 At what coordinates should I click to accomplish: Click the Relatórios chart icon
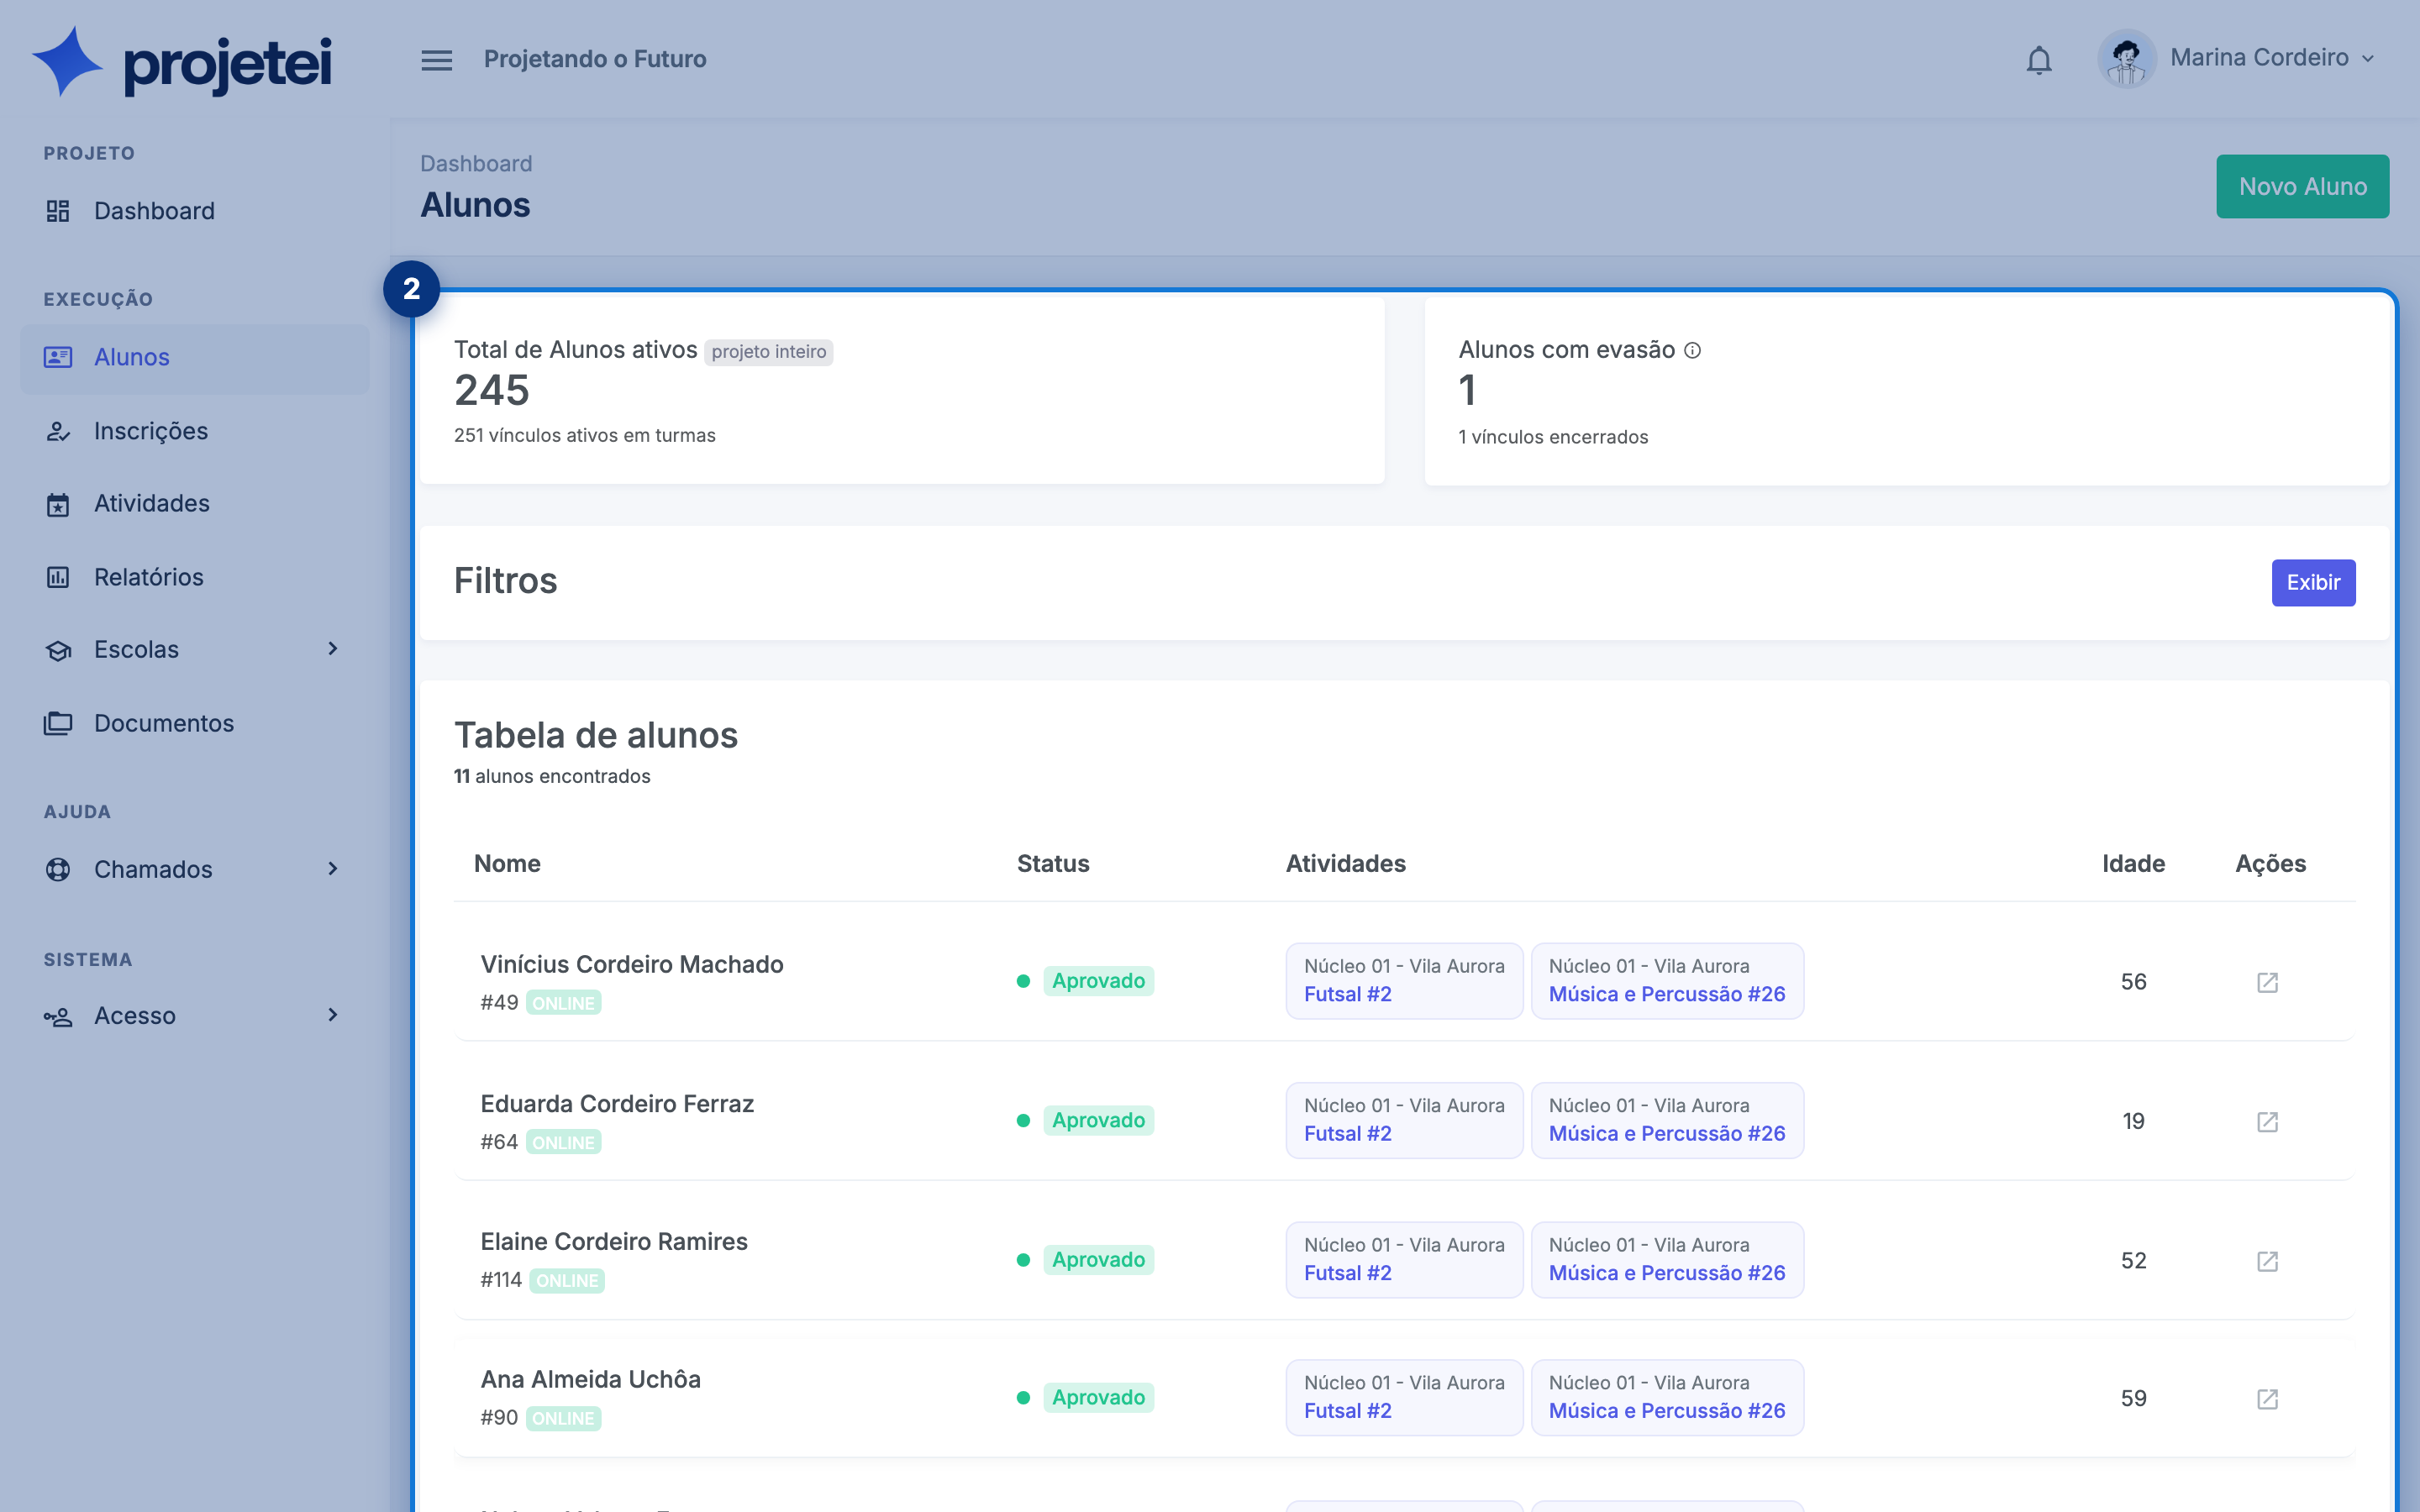click(x=58, y=577)
